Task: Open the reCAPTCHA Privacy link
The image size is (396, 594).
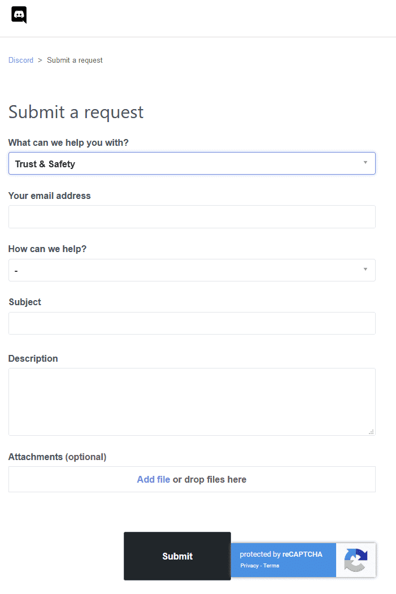Action: coord(249,565)
